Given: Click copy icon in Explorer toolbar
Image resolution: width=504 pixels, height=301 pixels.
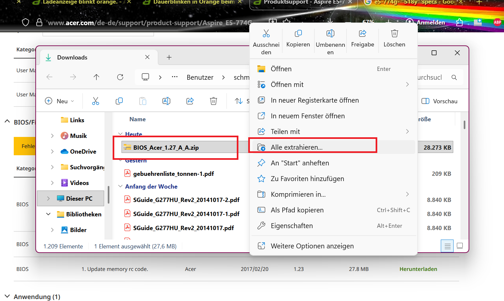Looking at the screenshot, I should 119,101.
